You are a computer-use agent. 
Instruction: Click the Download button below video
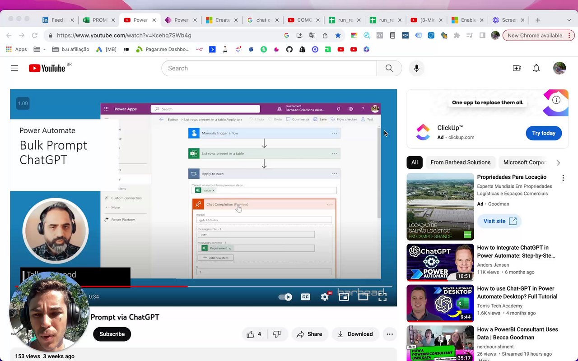coord(355,334)
